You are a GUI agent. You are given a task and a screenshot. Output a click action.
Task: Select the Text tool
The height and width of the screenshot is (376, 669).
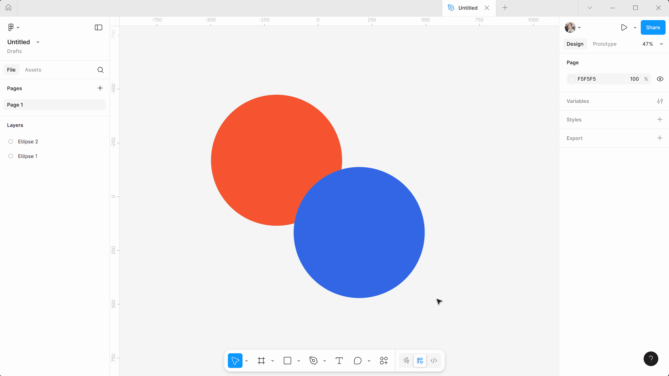coord(339,361)
